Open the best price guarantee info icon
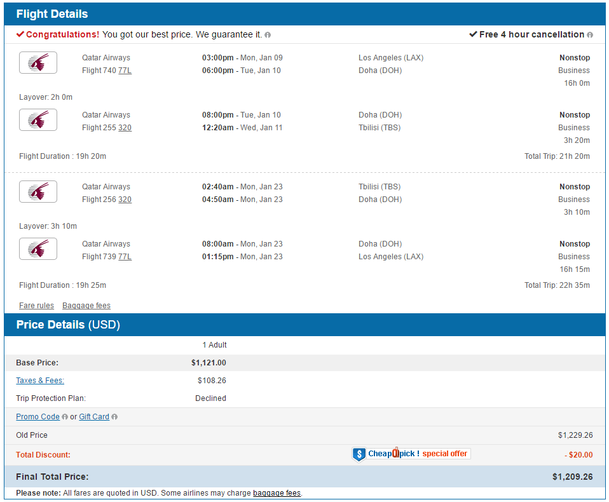This screenshot has width=609, height=502. [268, 35]
